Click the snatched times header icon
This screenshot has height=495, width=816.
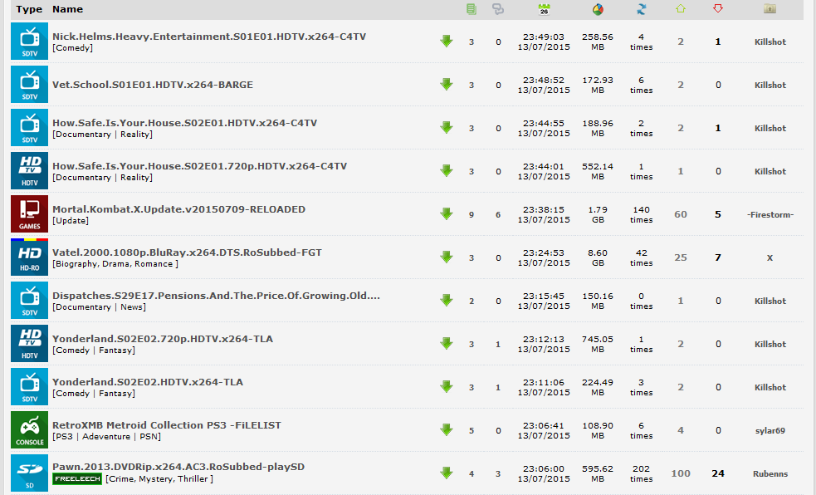[641, 9]
